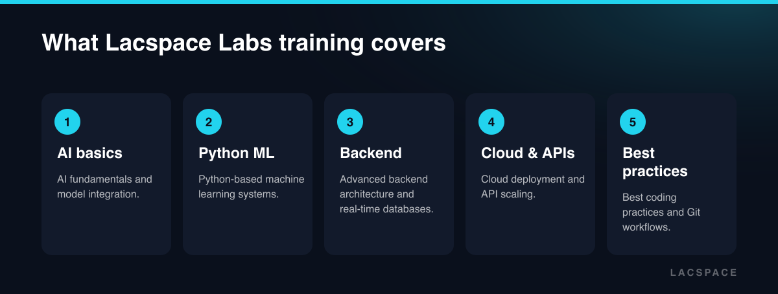Click the text "AI fundamentals and model integration."

coord(104,187)
